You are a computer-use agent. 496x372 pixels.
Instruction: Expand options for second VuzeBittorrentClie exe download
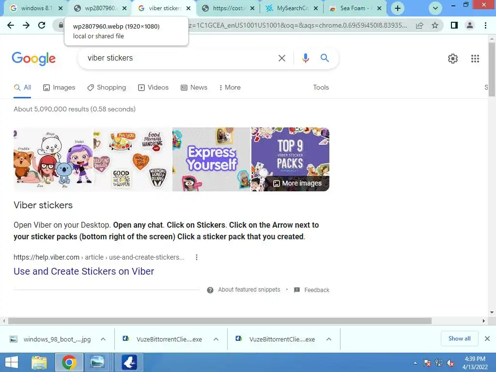tap(329, 339)
